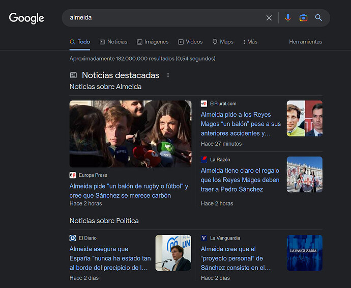Click the La Razón source icon
This screenshot has height=288, width=351.
click(x=204, y=160)
